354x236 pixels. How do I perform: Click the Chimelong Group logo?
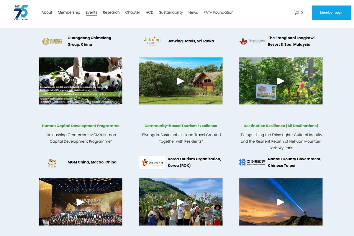tap(52, 41)
